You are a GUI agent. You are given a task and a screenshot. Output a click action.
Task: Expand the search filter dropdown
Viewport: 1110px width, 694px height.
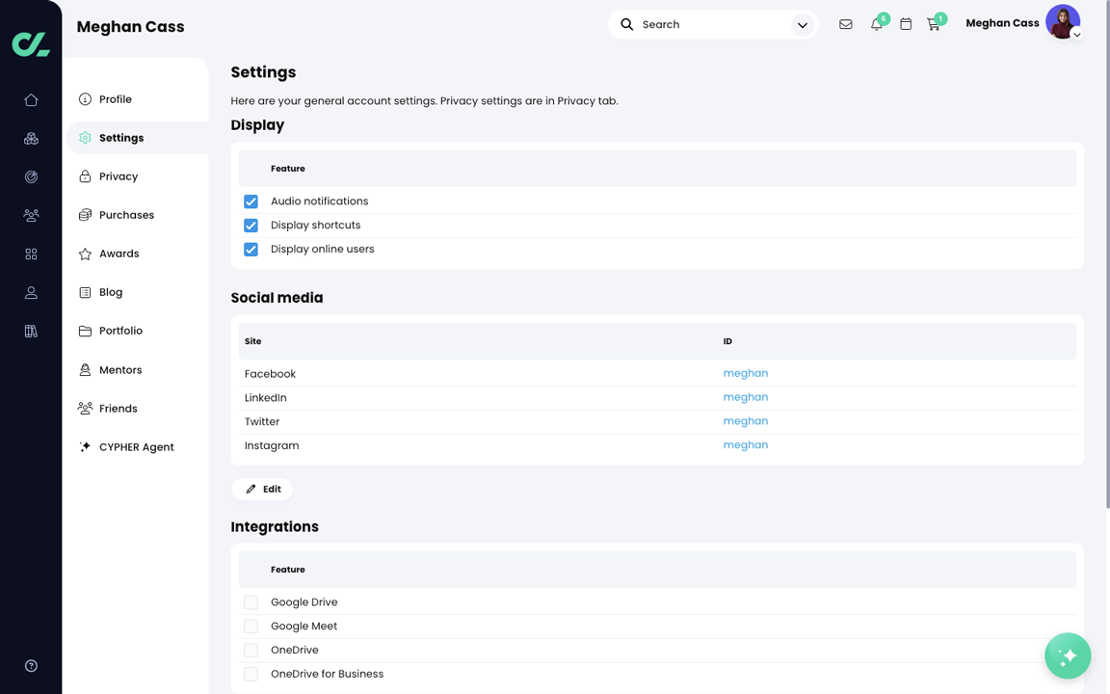coord(803,24)
